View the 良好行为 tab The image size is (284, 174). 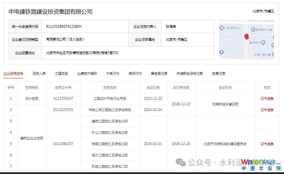[x=135, y=74]
